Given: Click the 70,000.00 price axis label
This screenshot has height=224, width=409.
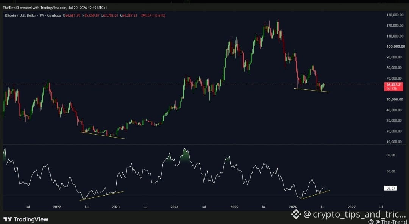Looking at the screenshot, I should click(x=395, y=78).
